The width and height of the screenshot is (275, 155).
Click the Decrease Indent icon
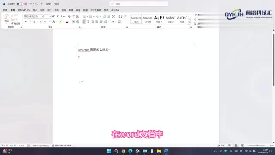click(x=104, y=16)
